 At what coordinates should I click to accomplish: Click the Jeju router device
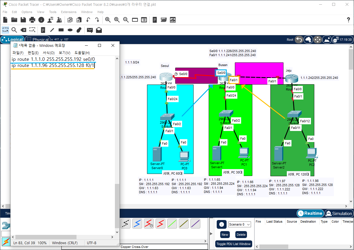point(291,79)
